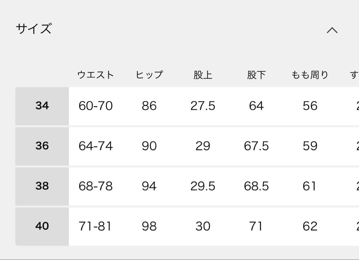Select the 68-78 waist measurement

[96, 186]
